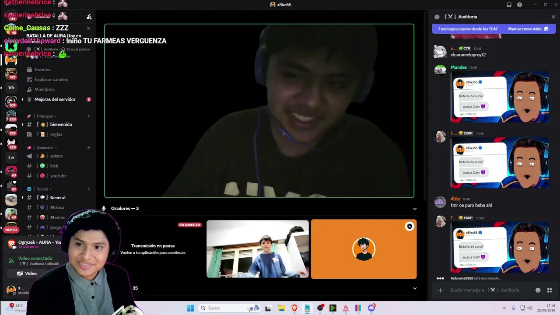Open Mejoras del servidor

tap(55, 99)
